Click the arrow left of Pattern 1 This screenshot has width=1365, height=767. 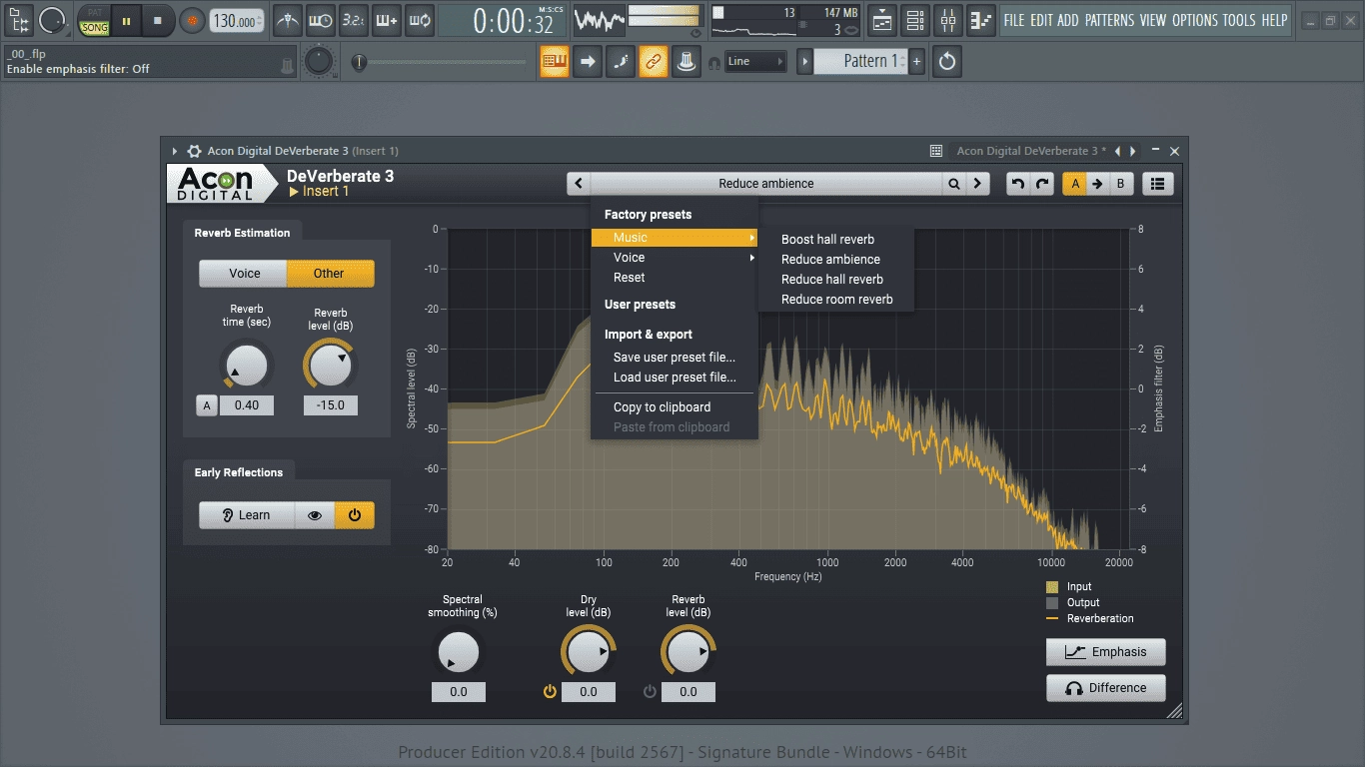click(x=804, y=62)
